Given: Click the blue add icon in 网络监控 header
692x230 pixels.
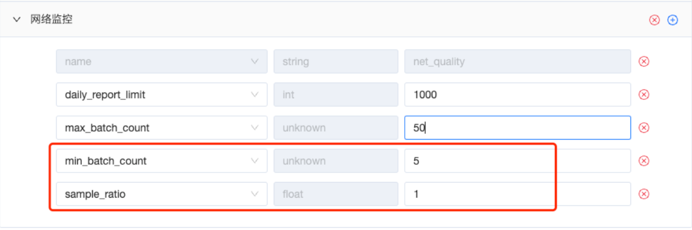Looking at the screenshot, I should pyautogui.click(x=673, y=20).
